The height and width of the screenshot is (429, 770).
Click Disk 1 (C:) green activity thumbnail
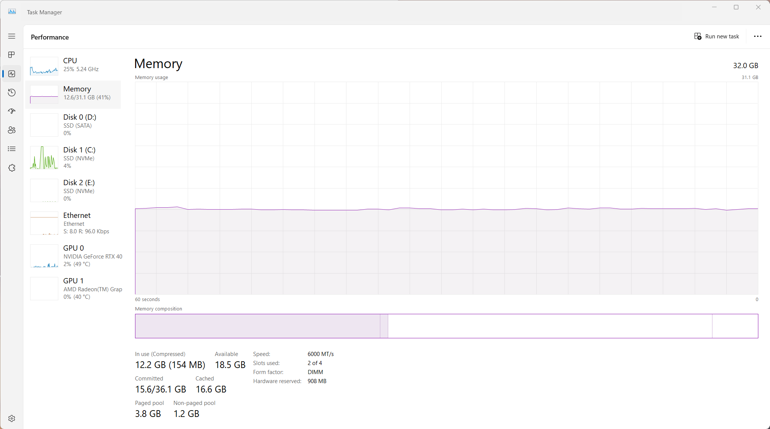coord(44,158)
